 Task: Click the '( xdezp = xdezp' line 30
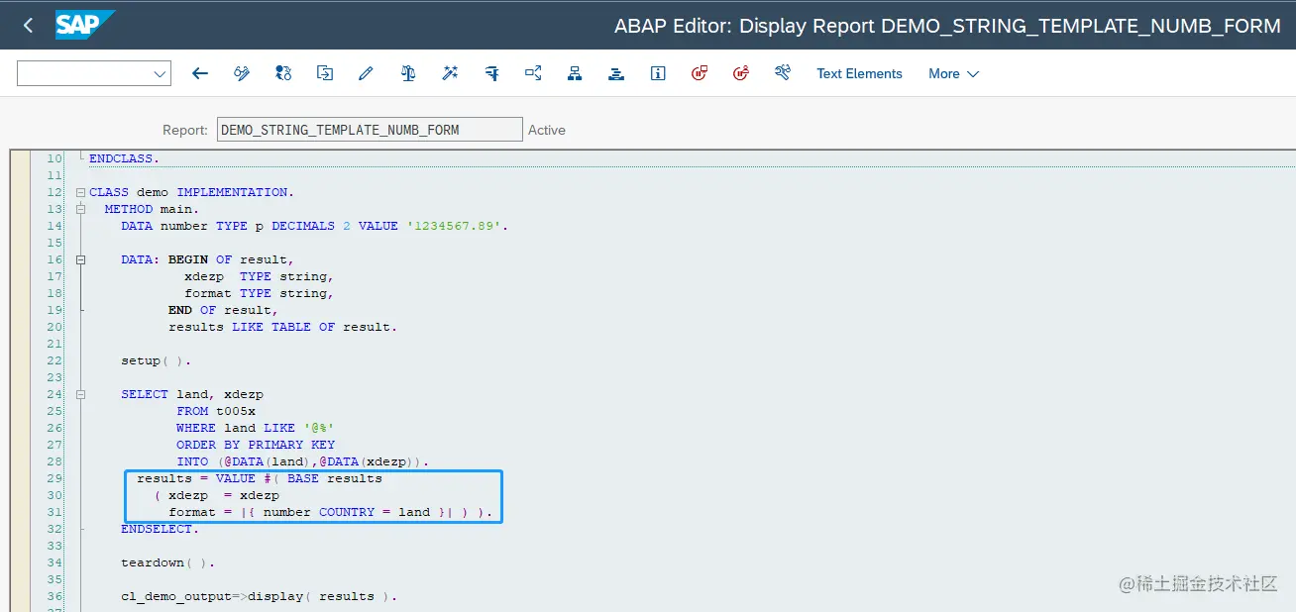[x=216, y=495]
